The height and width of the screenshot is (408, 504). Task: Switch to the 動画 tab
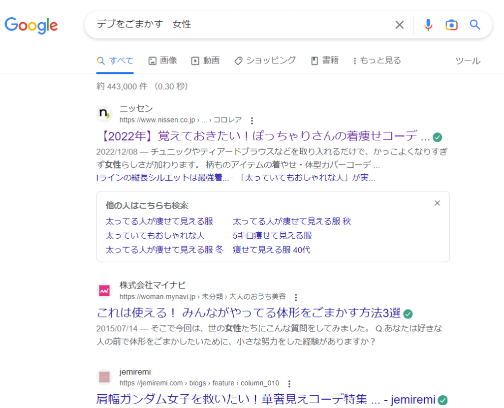pyautogui.click(x=205, y=61)
